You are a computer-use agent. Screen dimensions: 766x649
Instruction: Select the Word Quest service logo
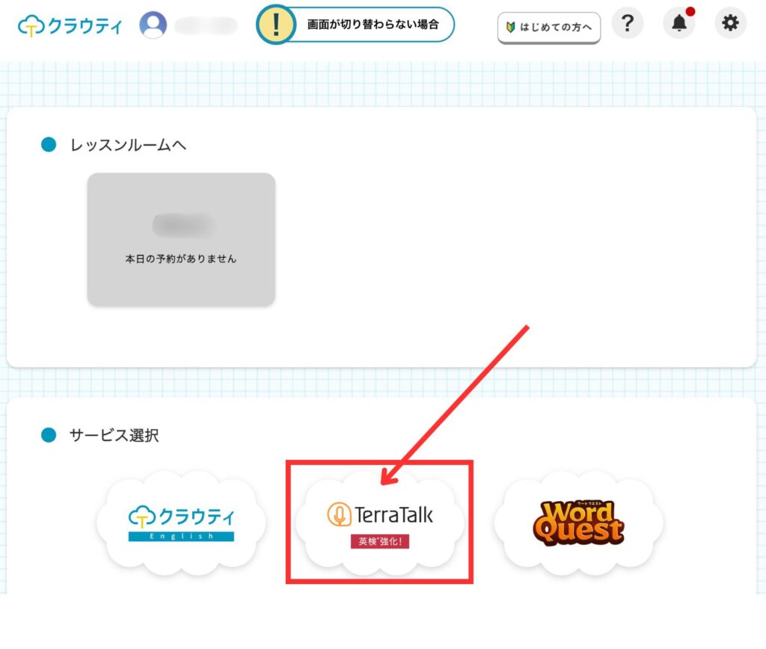578,523
